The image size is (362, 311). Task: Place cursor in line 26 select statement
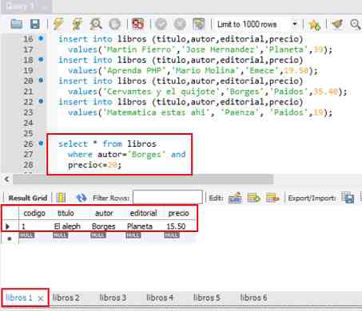(x=107, y=144)
